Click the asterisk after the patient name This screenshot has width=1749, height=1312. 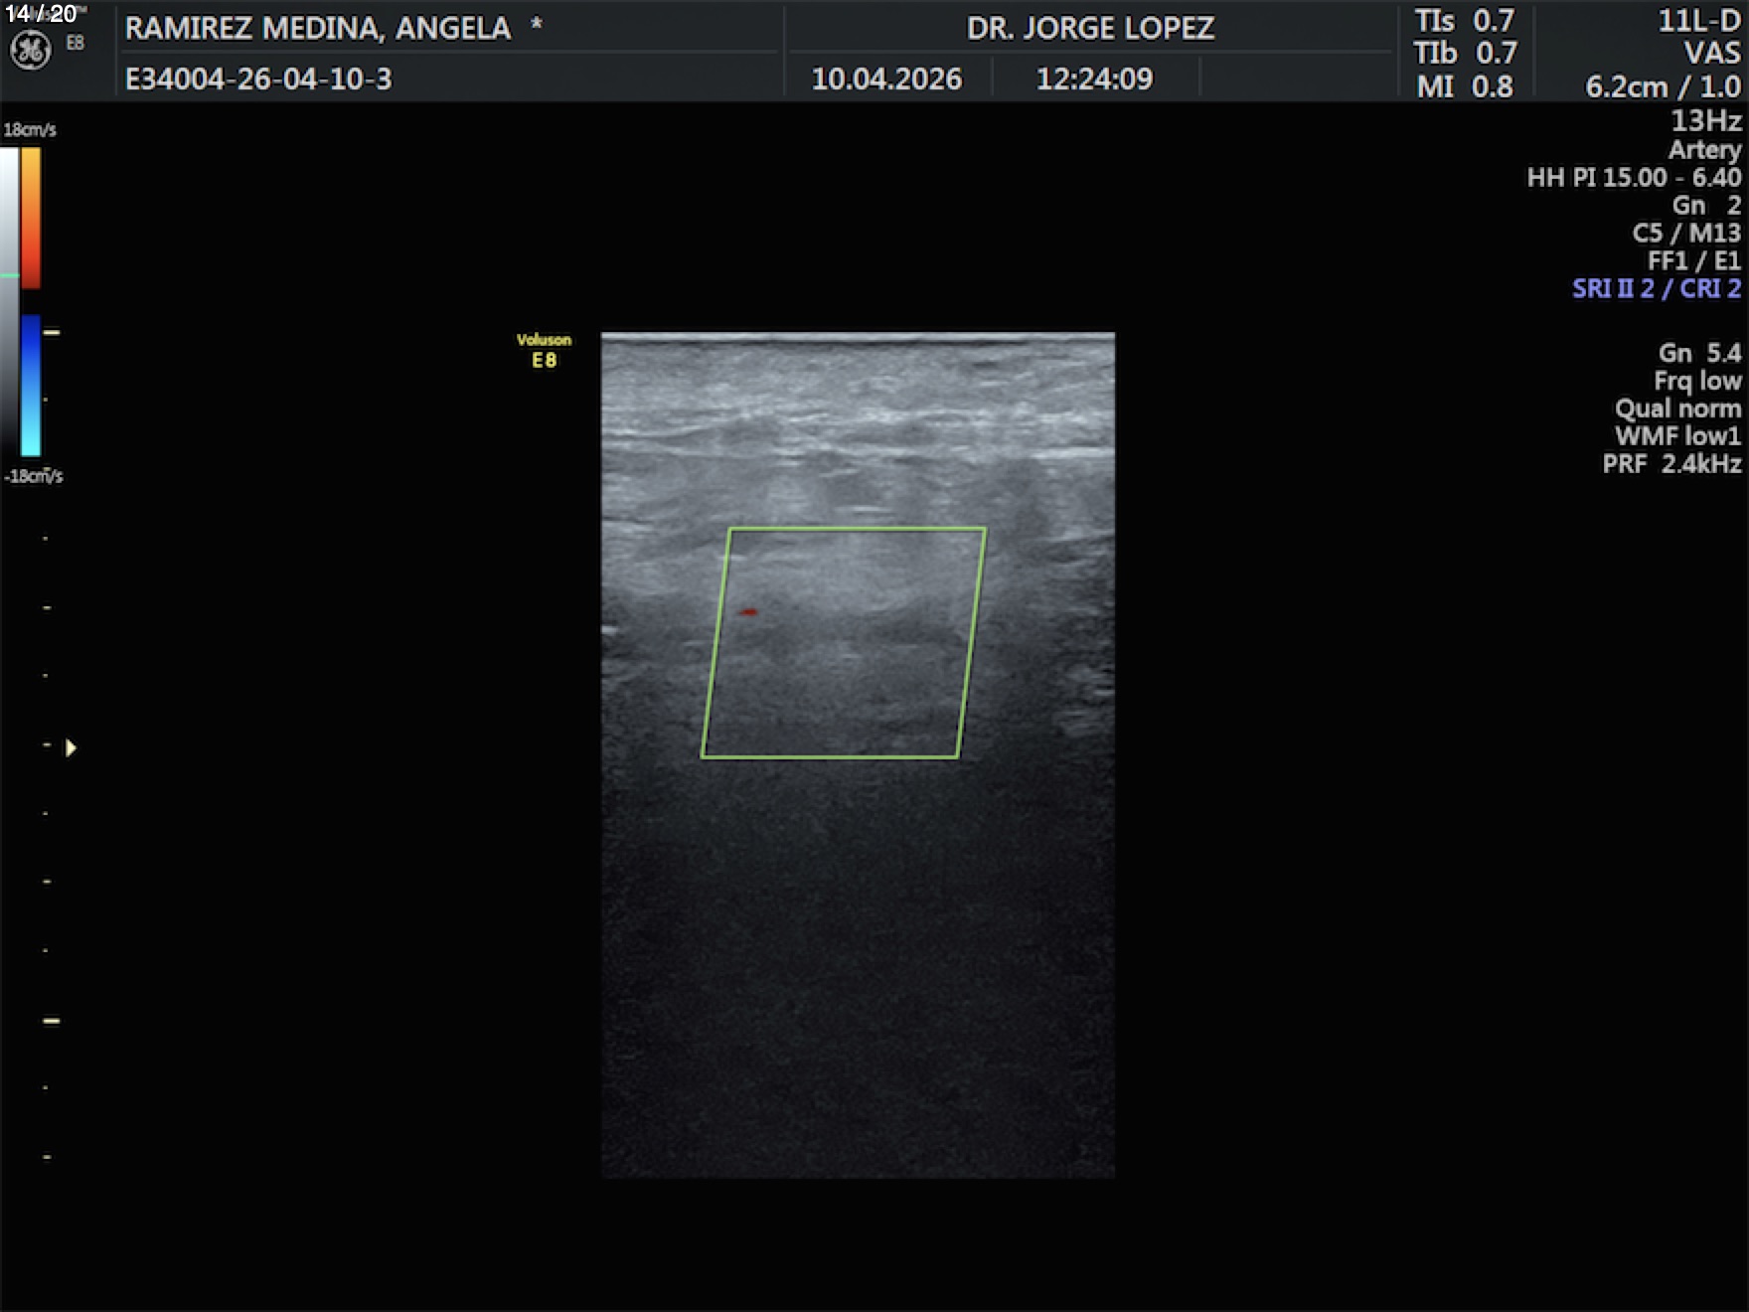tap(537, 25)
